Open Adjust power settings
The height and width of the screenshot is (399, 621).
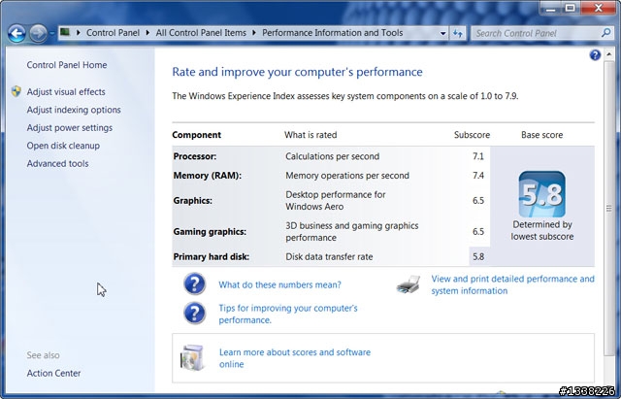click(x=69, y=127)
